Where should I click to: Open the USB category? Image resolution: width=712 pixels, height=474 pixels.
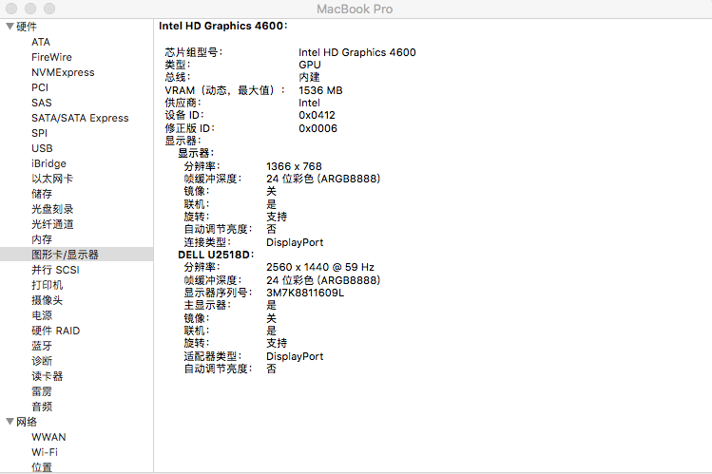coord(42,148)
